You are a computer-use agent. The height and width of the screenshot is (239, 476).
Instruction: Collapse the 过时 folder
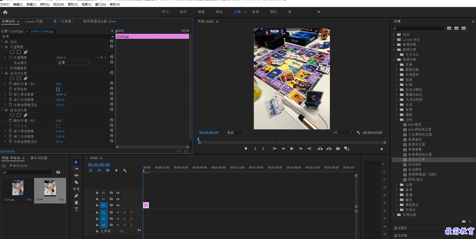coord(397,120)
